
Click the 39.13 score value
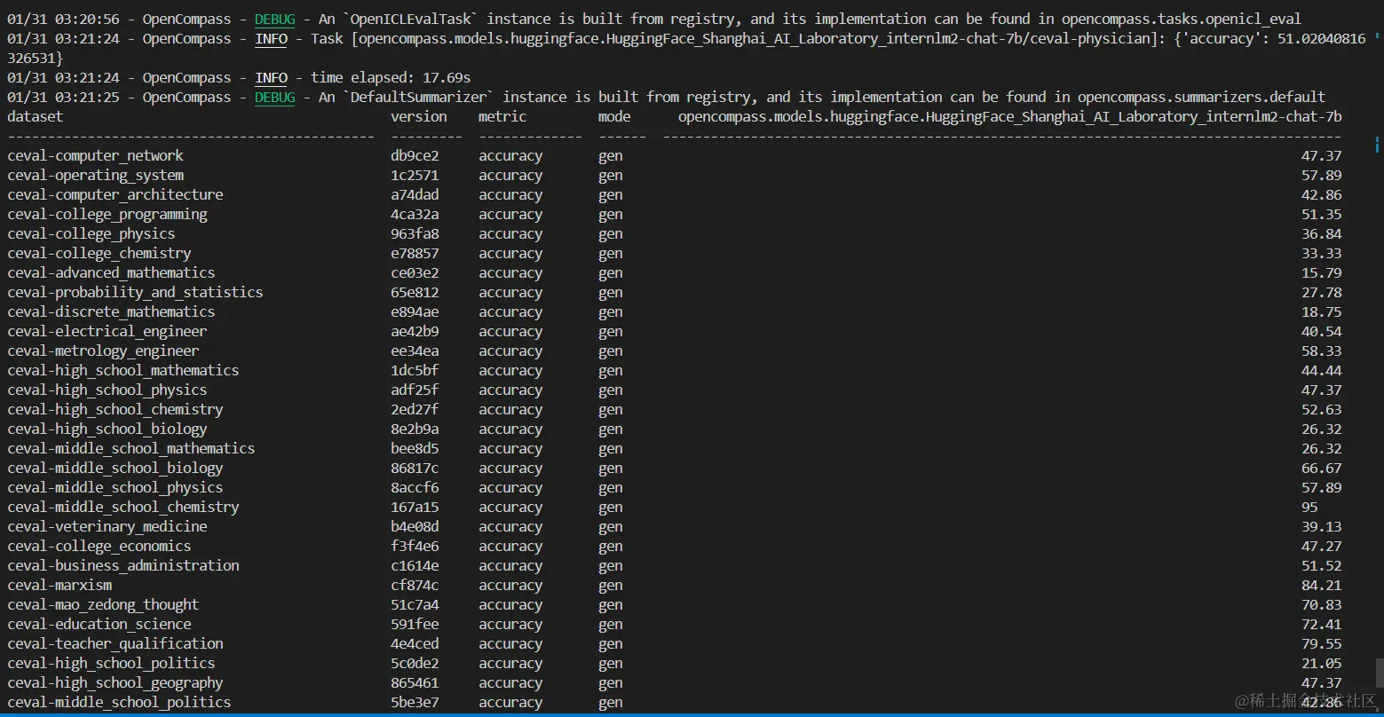point(1322,526)
